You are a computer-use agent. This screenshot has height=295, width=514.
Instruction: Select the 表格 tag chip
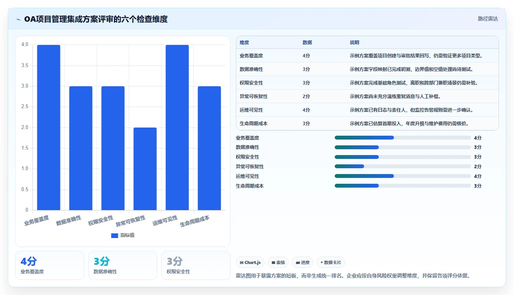click(278, 262)
